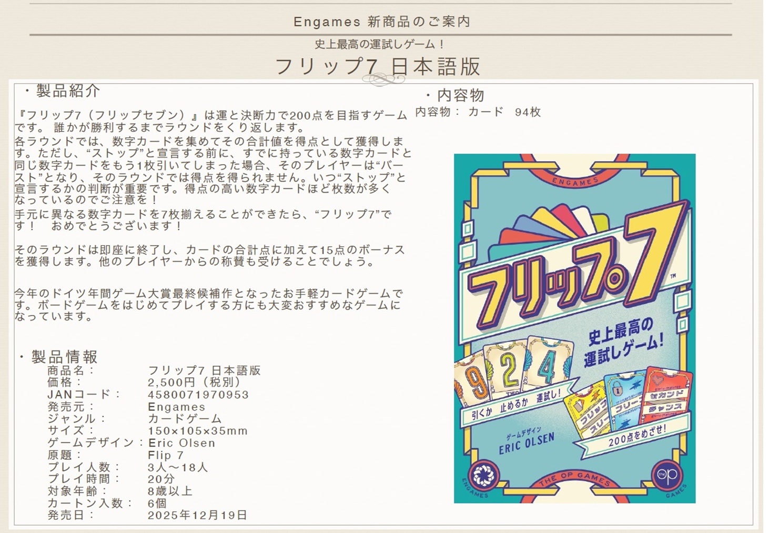Click the JAN code 4580071970953
Viewport: 769px width, 533px height.
[198, 394]
